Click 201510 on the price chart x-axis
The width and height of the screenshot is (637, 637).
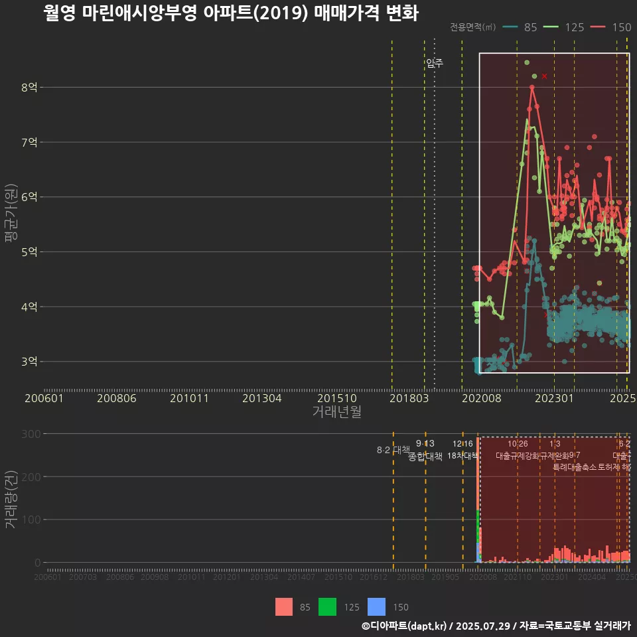pos(337,398)
